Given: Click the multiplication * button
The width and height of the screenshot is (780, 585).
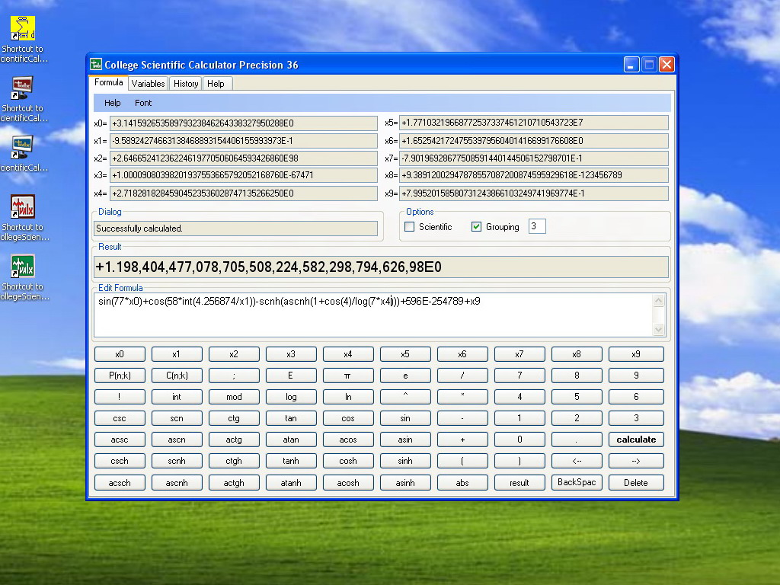Looking at the screenshot, I should [x=462, y=397].
